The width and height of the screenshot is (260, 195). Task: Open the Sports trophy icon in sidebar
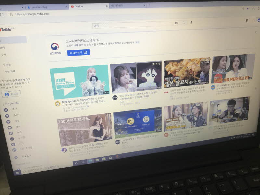tap(7, 116)
